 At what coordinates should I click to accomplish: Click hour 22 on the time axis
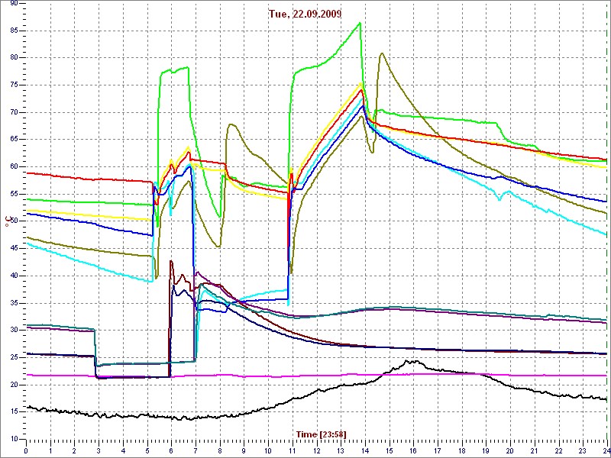558,450
